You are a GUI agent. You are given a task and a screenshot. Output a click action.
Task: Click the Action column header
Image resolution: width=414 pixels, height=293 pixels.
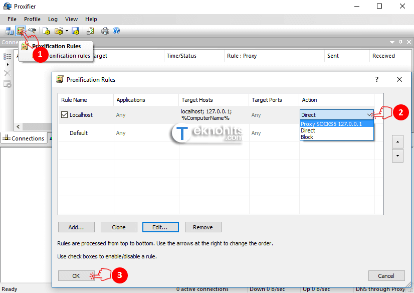(337, 100)
